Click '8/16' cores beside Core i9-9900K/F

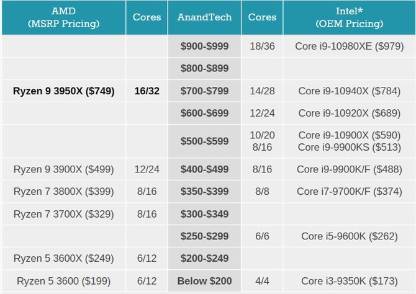point(262,169)
